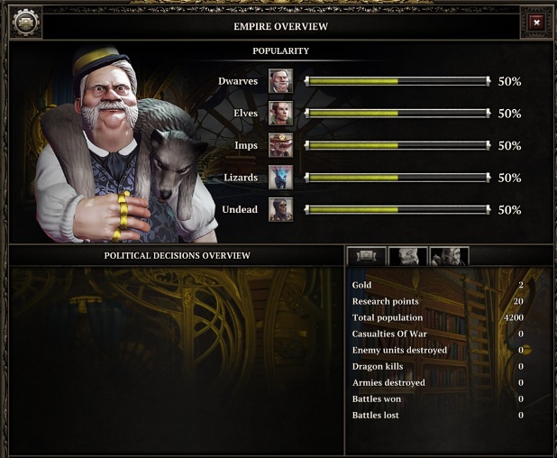Viewport: 557px width, 458px height.
Task: Open the skull portrait tab
Action: tap(407, 256)
